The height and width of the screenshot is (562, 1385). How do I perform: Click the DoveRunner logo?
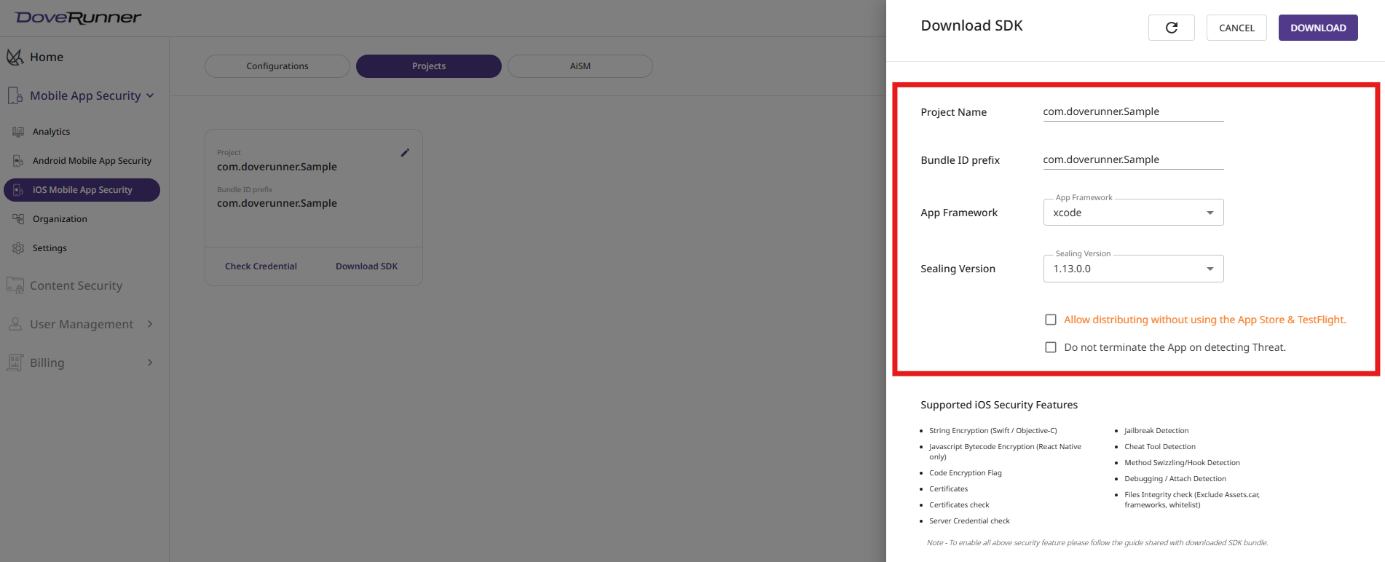click(78, 17)
